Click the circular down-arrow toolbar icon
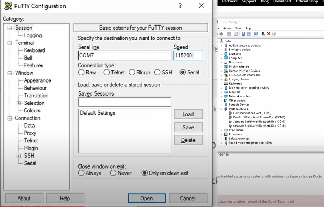Screen dimensions: 324x207 (x=274, y=34)
